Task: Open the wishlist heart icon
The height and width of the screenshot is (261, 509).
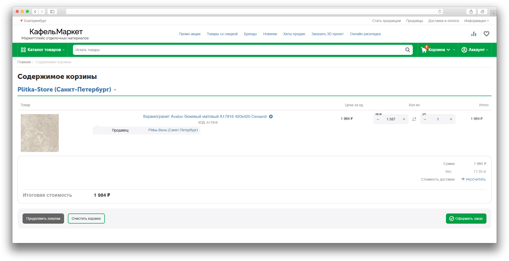Action: pos(486,34)
